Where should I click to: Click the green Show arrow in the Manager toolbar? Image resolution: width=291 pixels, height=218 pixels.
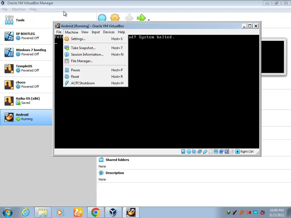[x=141, y=18]
